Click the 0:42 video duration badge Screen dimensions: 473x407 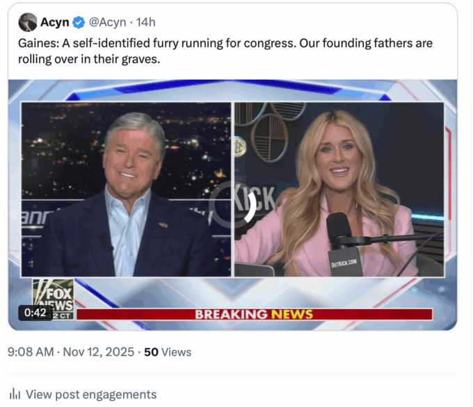(x=35, y=313)
